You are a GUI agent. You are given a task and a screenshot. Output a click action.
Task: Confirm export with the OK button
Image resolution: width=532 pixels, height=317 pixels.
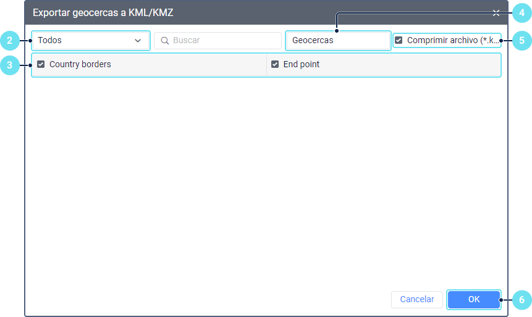(474, 299)
